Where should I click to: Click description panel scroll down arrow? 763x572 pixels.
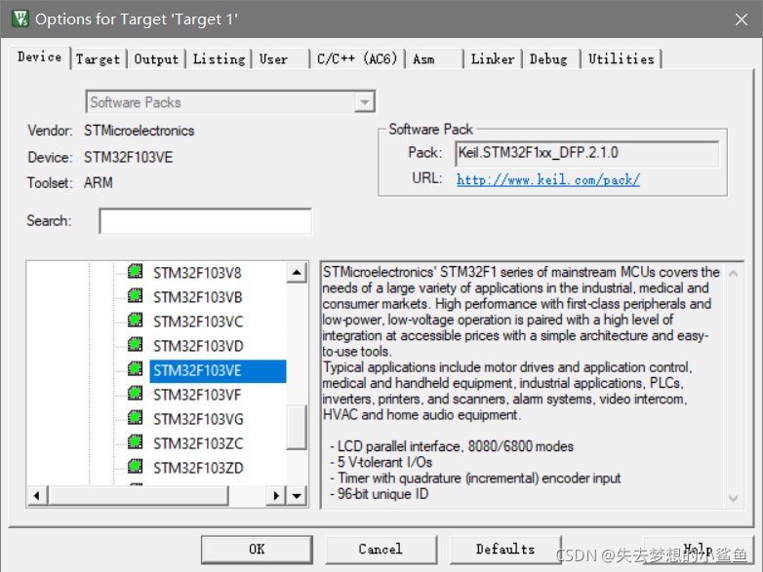coord(734,498)
